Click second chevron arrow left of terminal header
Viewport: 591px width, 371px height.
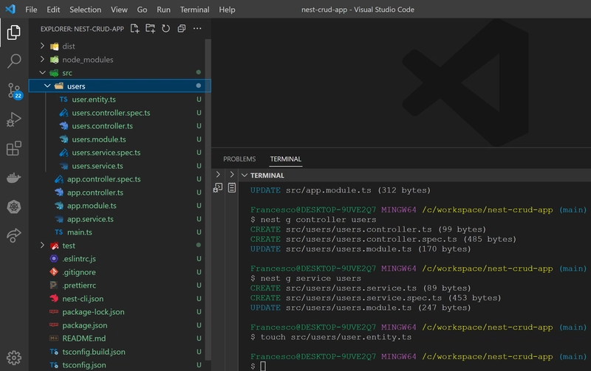pyautogui.click(x=232, y=175)
